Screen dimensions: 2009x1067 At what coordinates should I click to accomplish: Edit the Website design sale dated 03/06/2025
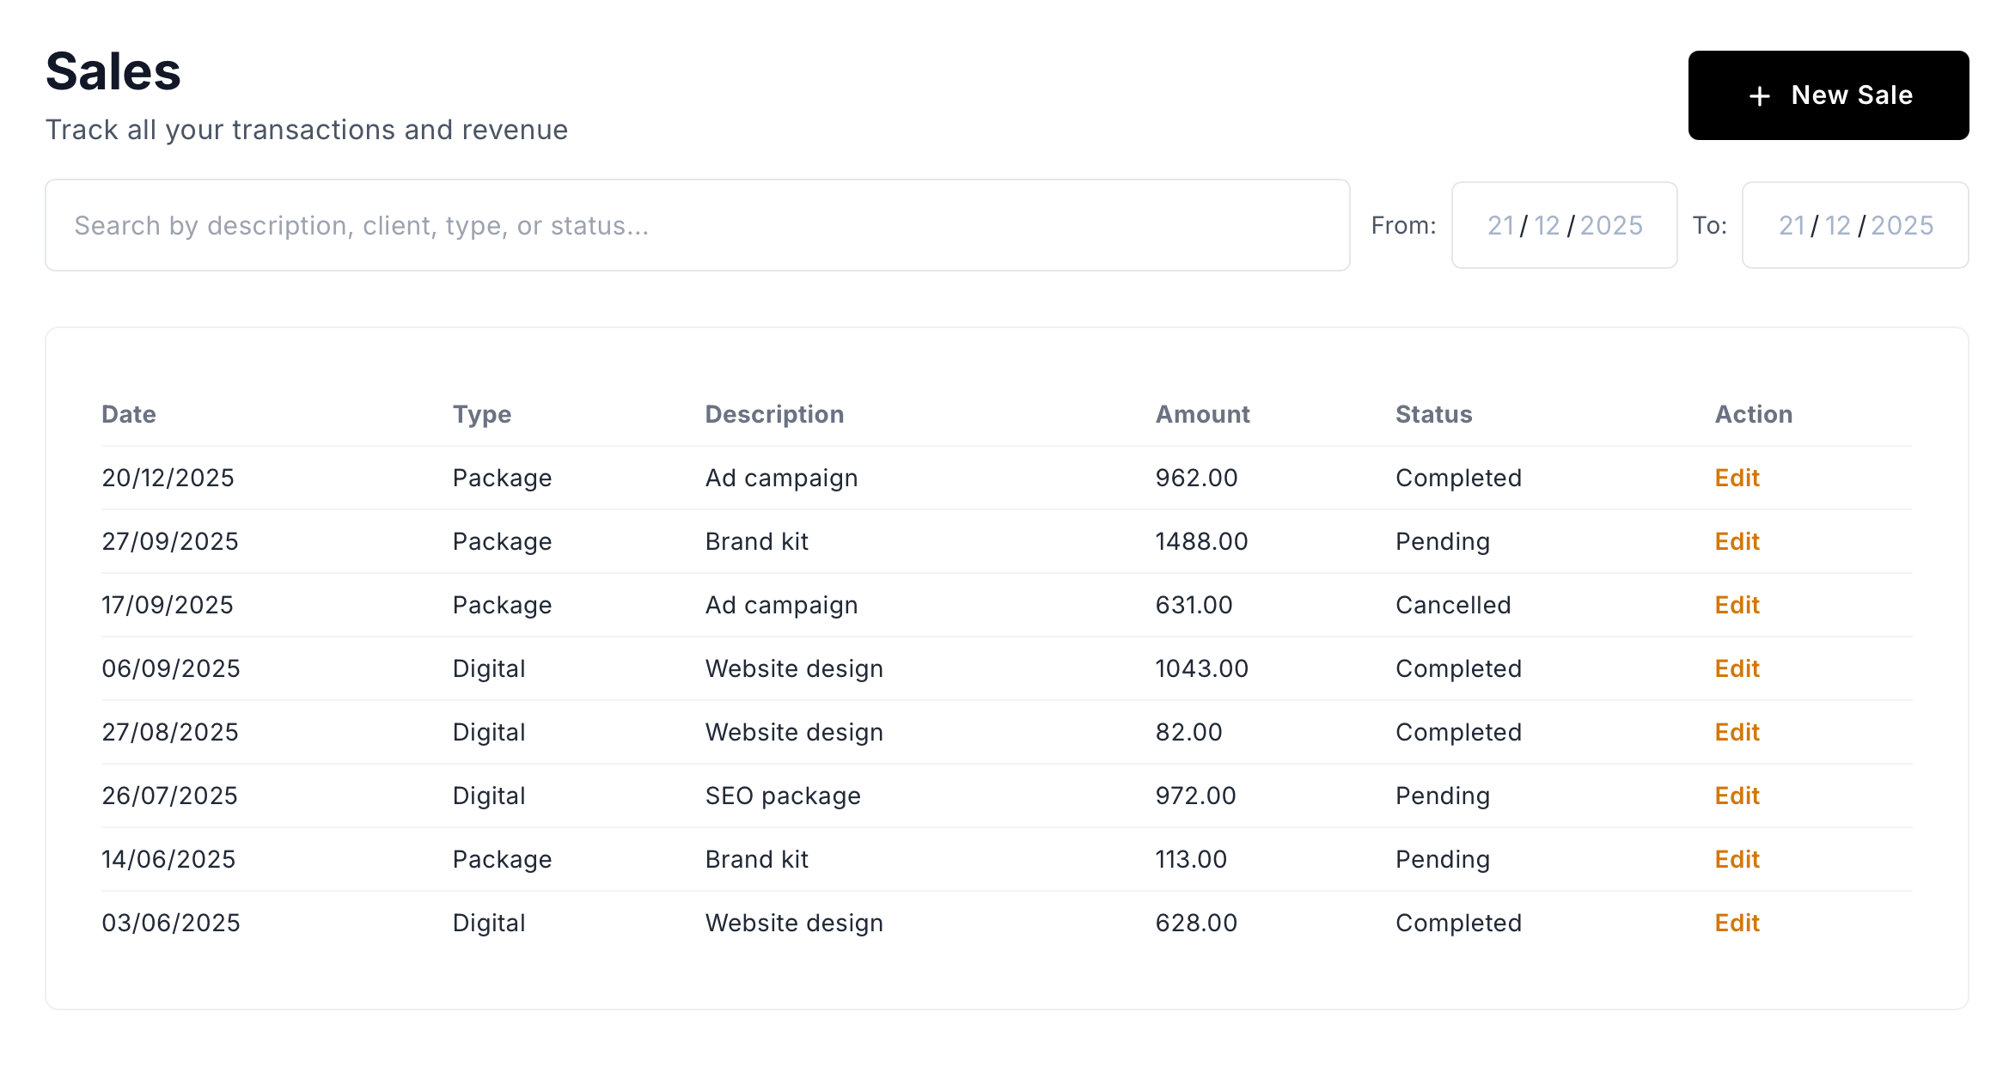point(1736,923)
